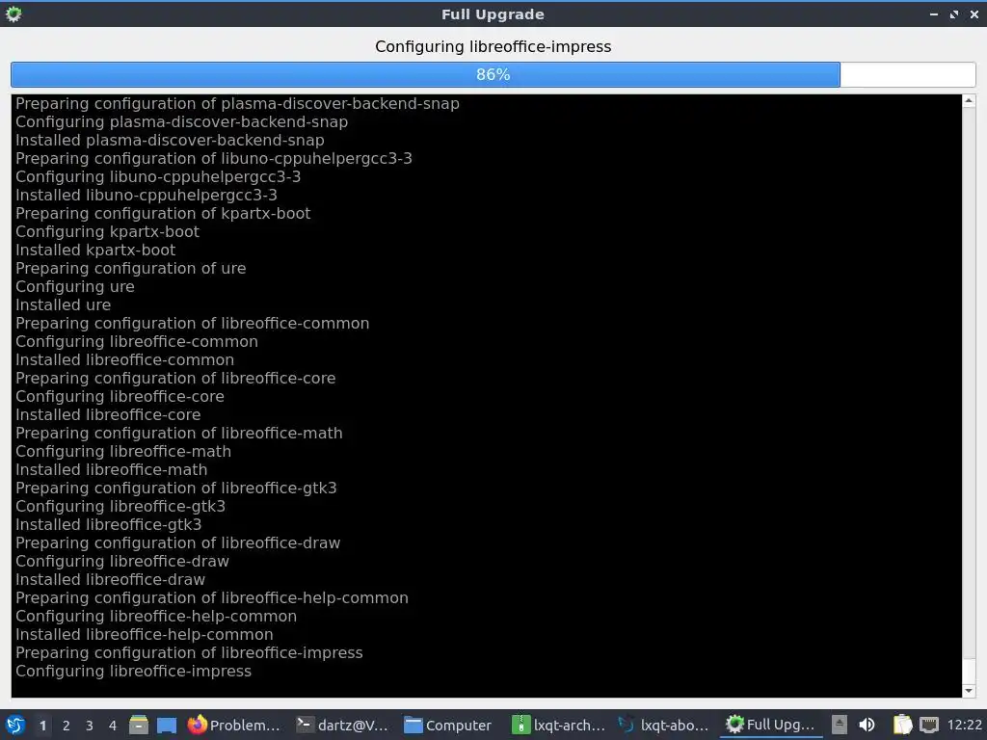Image resolution: width=987 pixels, height=740 pixels.
Task: Click the line 'Preparing configuration of libreoffice-impress'
Action: [190, 652]
